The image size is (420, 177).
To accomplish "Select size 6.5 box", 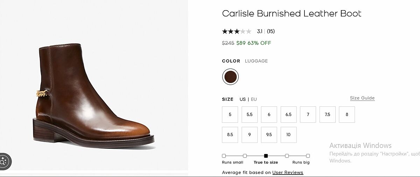I will [288, 114].
